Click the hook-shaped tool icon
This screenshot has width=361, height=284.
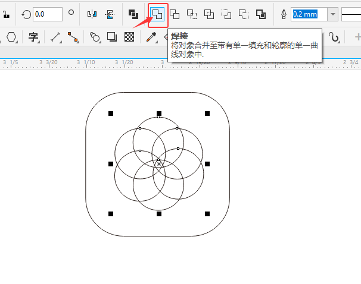pos(334,37)
